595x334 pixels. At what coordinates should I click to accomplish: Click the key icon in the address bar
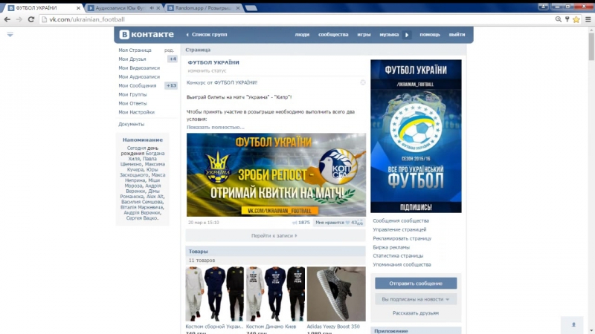pyautogui.click(x=567, y=19)
